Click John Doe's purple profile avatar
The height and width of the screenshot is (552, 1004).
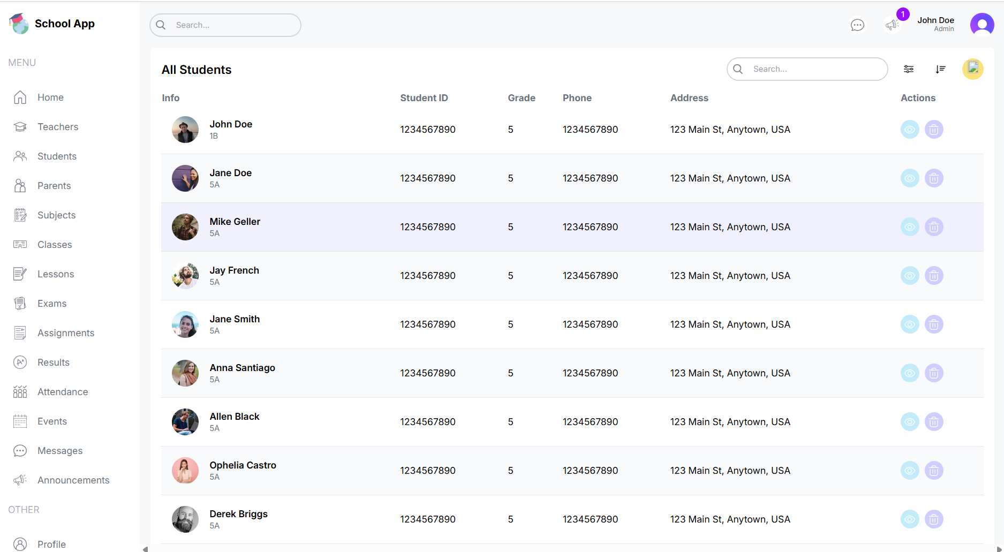point(982,25)
